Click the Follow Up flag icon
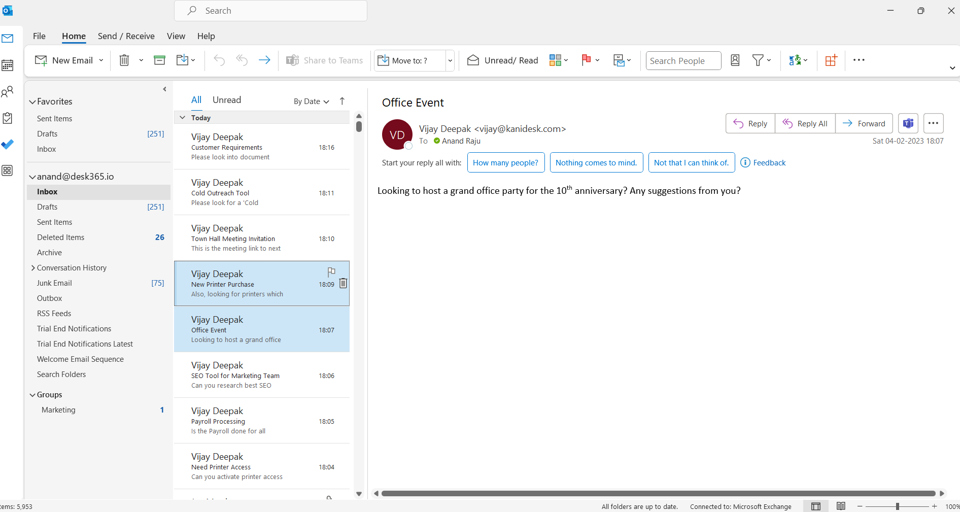The width and height of the screenshot is (960, 512). [587, 60]
